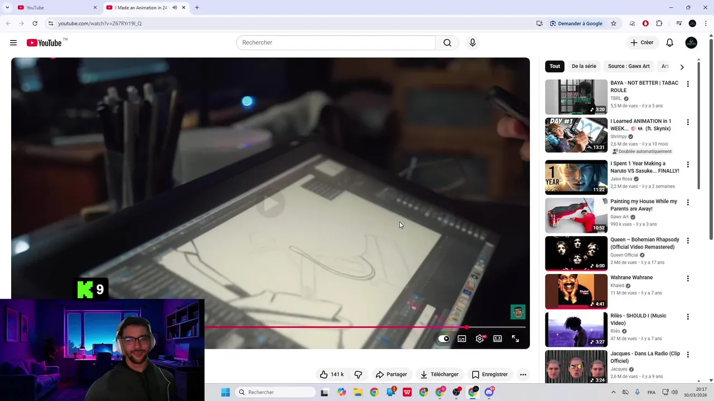The width and height of the screenshot is (714, 401).
Task: Open Task View on the taskbar
Action: pyautogui.click(x=325, y=392)
